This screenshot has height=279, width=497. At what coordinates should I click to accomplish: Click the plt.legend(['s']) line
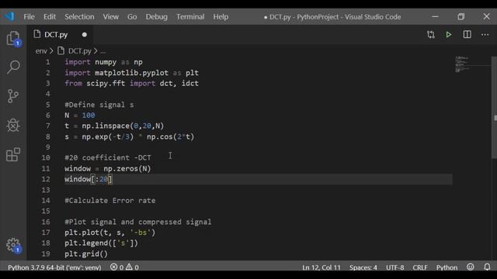tap(102, 243)
